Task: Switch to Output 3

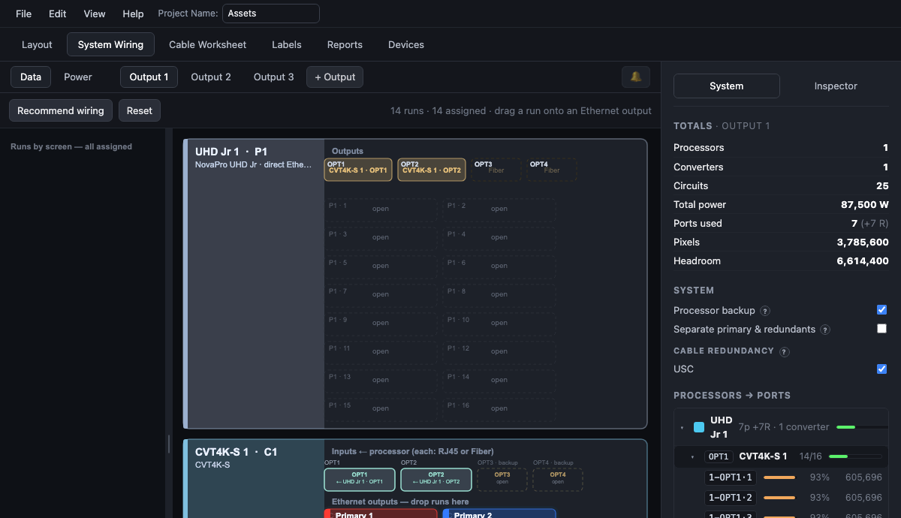Action: tap(274, 77)
